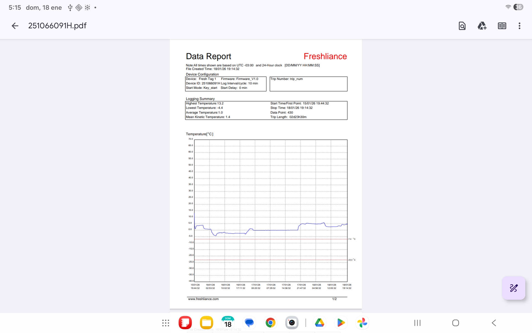Image resolution: width=532 pixels, height=333 pixels.
Task: Tap www.freshliance.com in the page footer
Action: 203,299
